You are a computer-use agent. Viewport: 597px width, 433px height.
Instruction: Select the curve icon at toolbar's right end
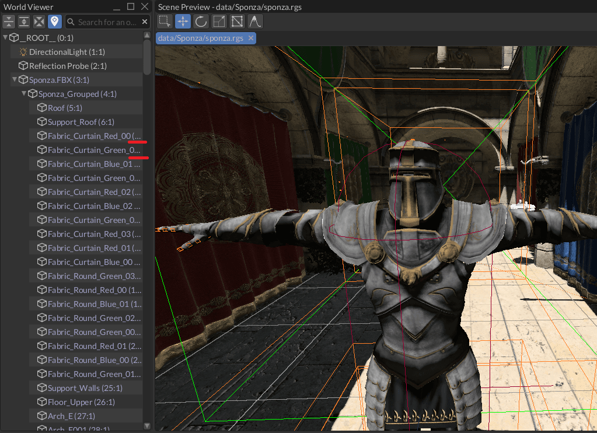click(254, 21)
